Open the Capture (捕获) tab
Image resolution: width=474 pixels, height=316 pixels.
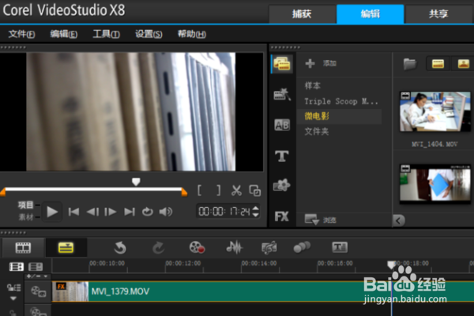[303, 14]
